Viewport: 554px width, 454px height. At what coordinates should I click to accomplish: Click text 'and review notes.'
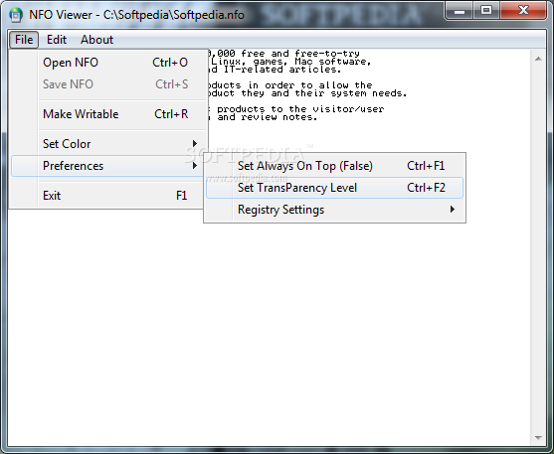point(268,117)
